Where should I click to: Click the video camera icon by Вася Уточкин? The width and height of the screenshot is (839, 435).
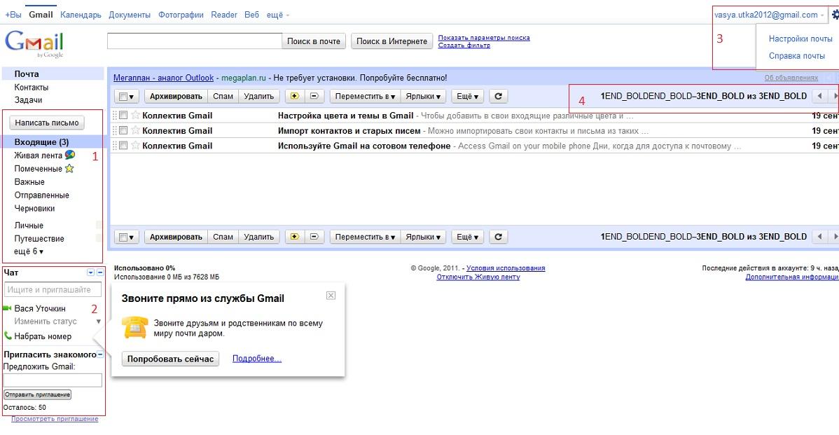click(x=7, y=308)
